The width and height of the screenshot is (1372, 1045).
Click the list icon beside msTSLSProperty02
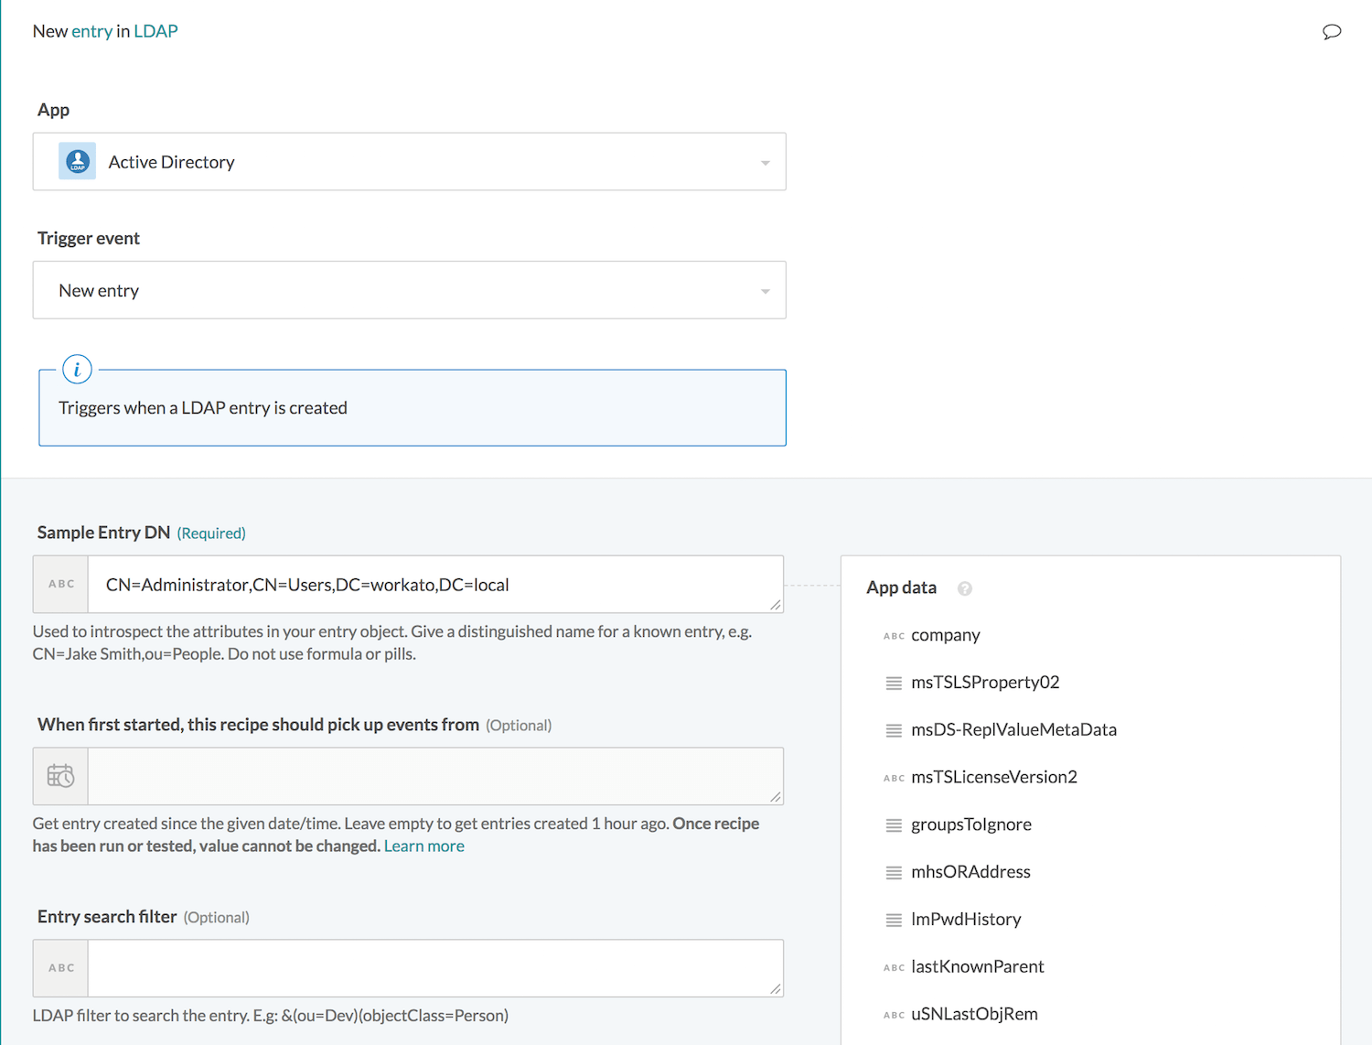(x=894, y=683)
